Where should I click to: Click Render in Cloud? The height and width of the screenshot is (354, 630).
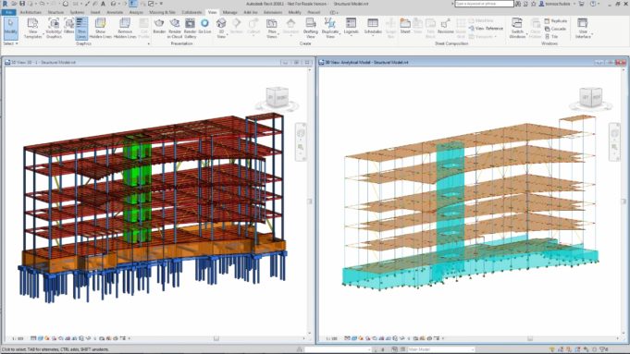pyautogui.click(x=175, y=28)
